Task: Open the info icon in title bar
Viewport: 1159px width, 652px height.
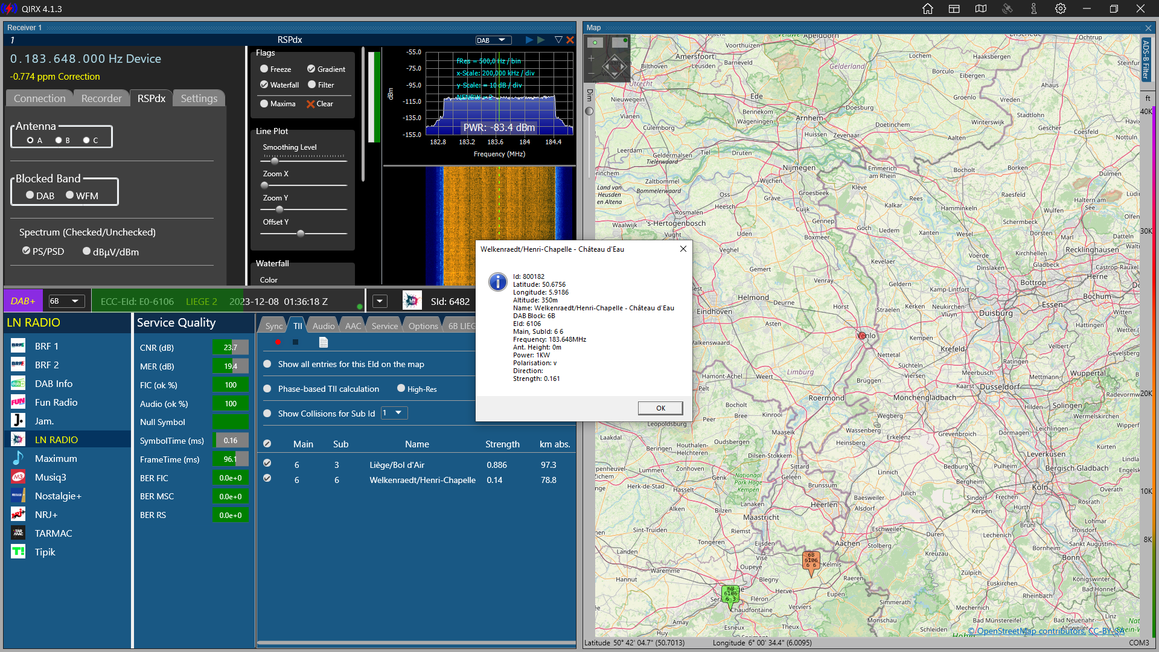Action: pos(1034,8)
